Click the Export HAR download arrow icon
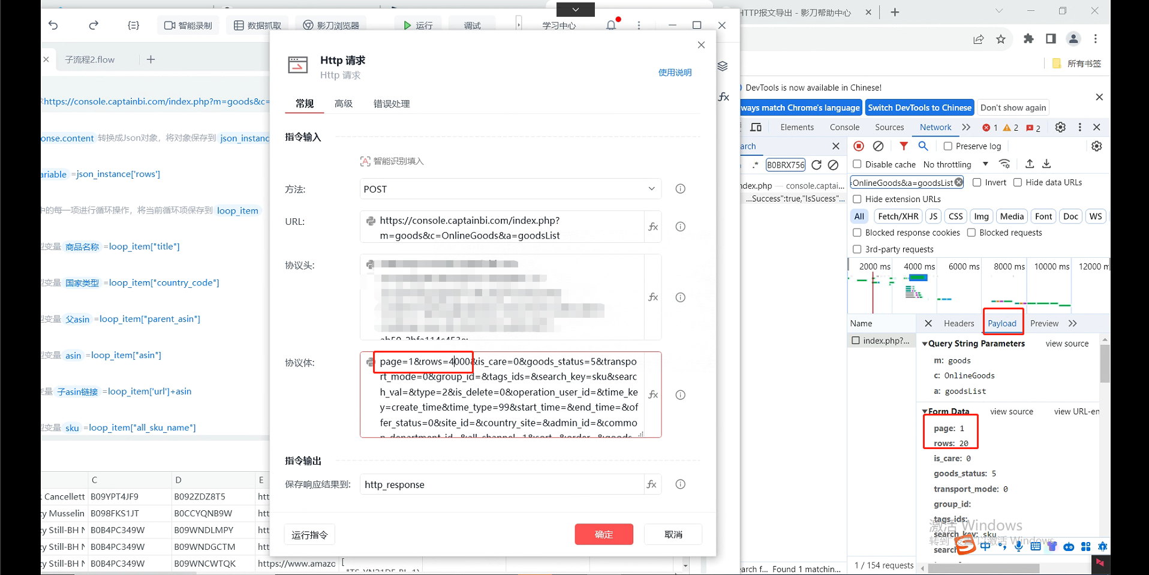 click(1046, 164)
